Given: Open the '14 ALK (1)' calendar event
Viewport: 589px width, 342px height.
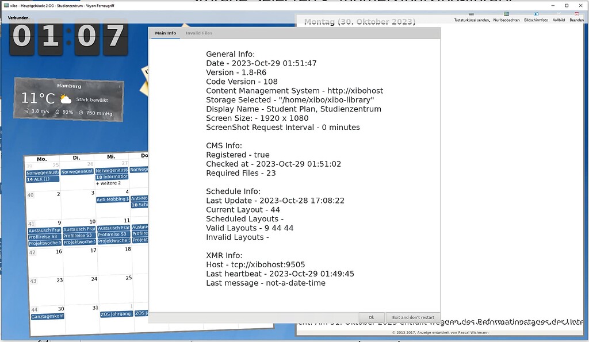Looking at the screenshot, I should pos(43,179).
